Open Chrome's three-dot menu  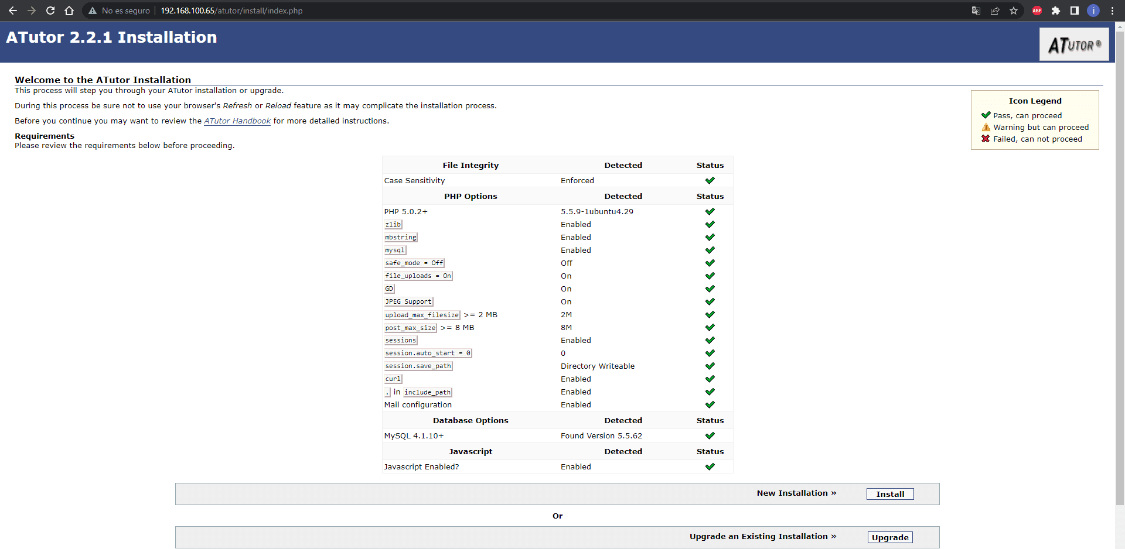1112,11
